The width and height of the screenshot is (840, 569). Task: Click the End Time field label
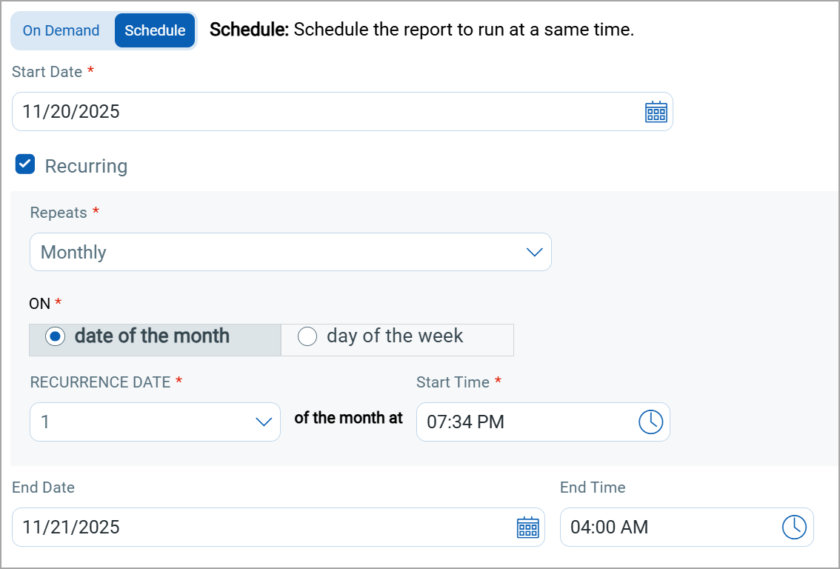593,488
